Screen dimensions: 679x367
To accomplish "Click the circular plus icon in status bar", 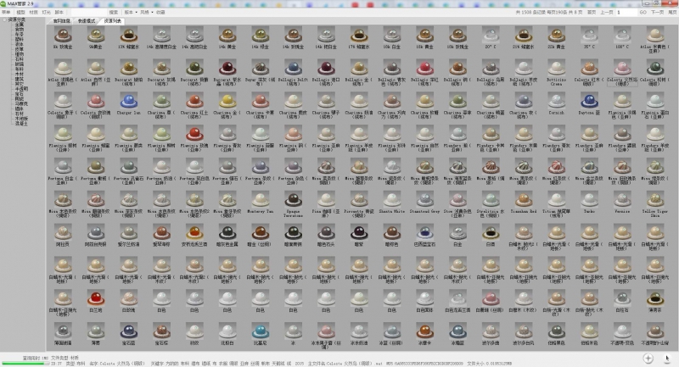I will (x=648, y=359).
